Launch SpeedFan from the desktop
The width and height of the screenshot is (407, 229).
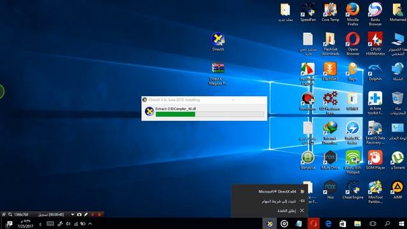point(308,12)
